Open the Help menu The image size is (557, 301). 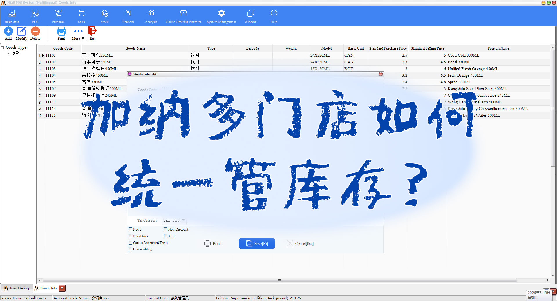tap(274, 17)
